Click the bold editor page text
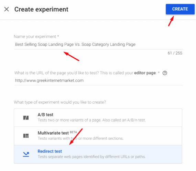196x171 pixels. pos(145,73)
